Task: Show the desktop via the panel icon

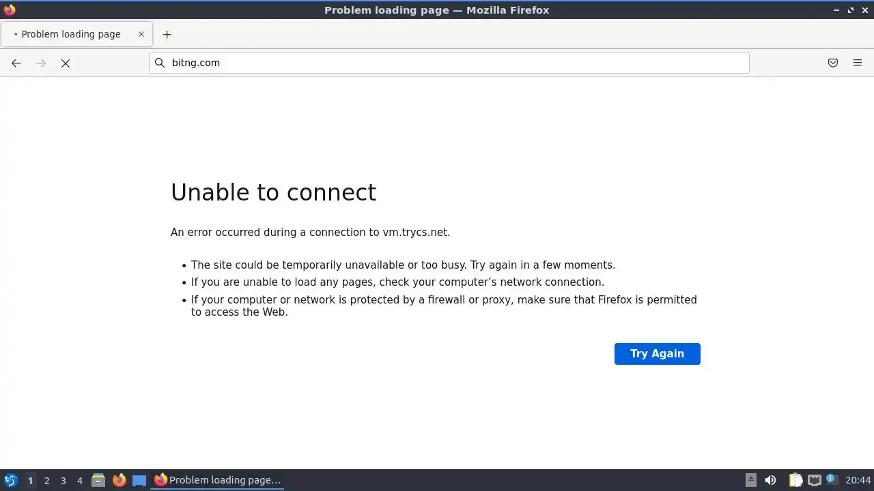Action: pyautogui.click(x=139, y=480)
